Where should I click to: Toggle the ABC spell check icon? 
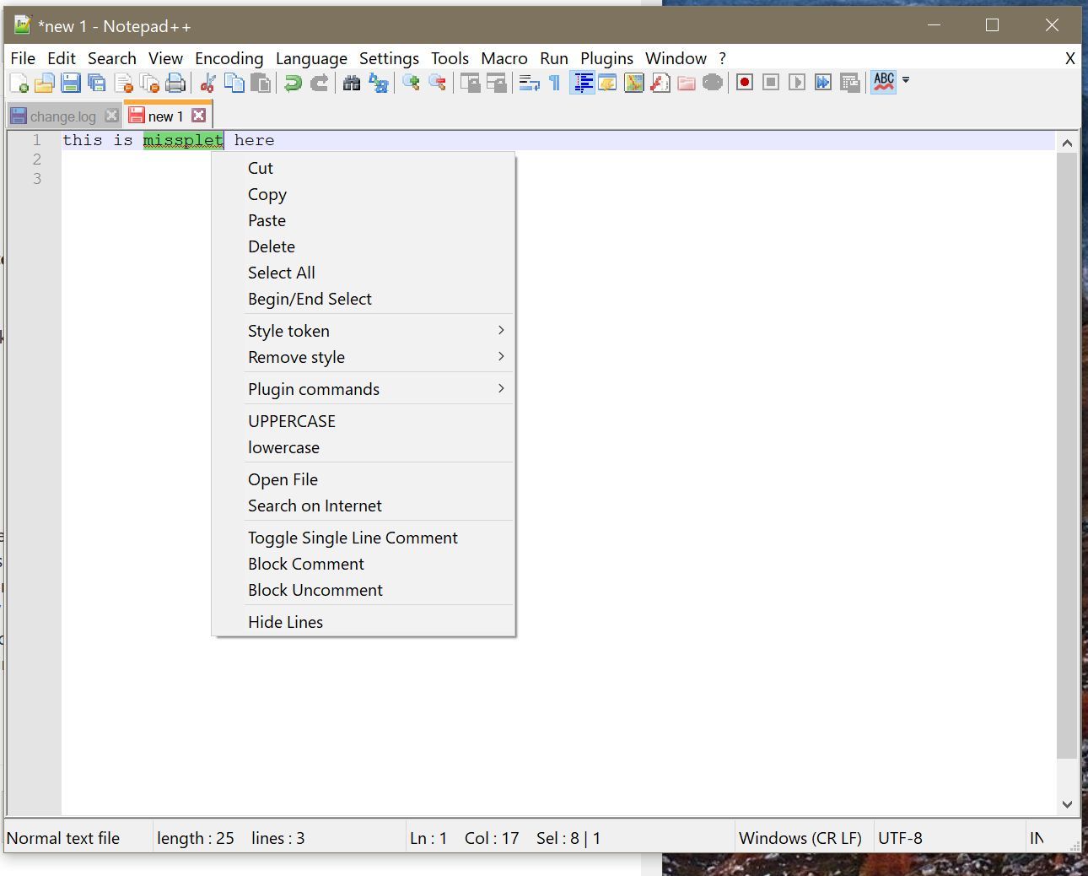pos(883,82)
